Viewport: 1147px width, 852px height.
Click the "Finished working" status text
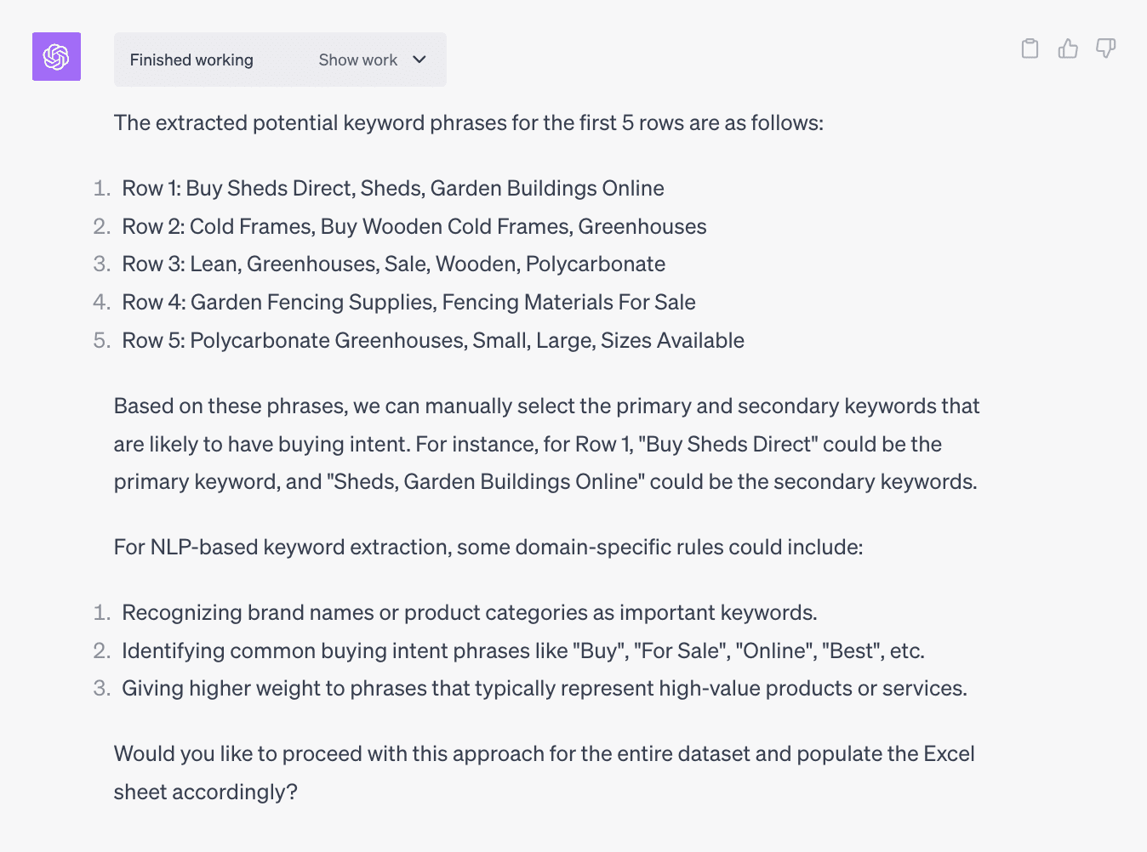(191, 60)
